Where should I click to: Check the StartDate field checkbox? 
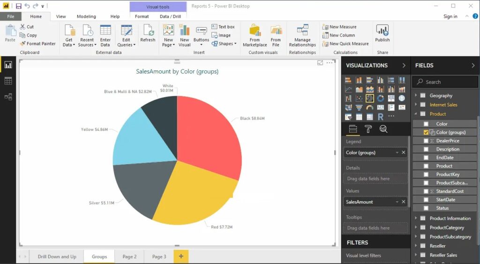[x=426, y=200]
